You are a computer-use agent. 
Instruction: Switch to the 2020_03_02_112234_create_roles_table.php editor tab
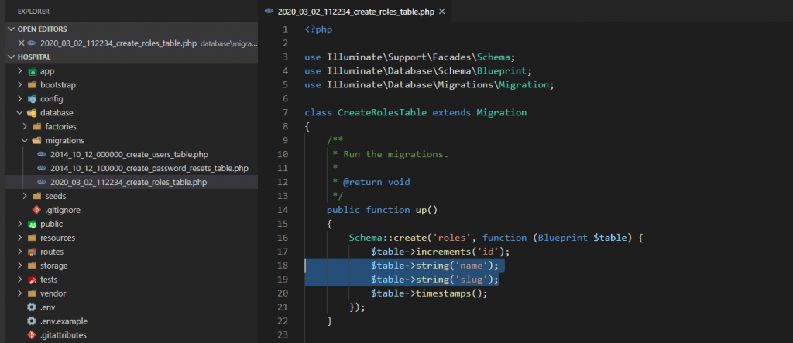point(355,12)
